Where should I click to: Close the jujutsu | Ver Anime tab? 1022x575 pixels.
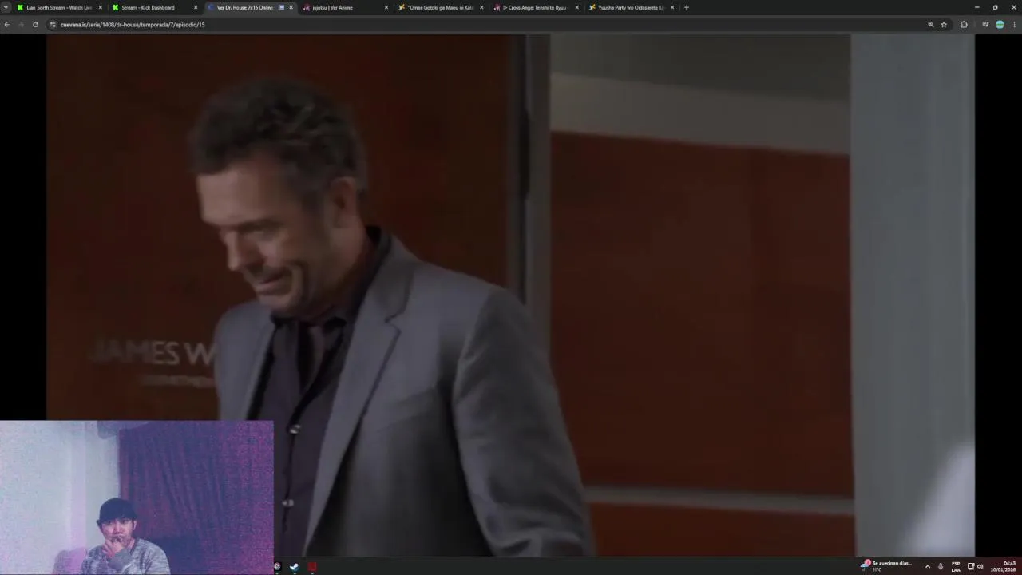pyautogui.click(x=386, y=7)
